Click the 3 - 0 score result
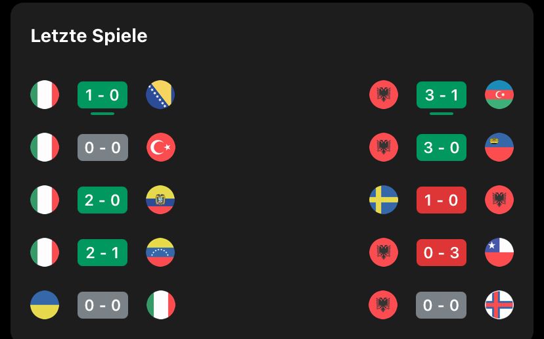The image size is (544, 339). tap(442, 147)
